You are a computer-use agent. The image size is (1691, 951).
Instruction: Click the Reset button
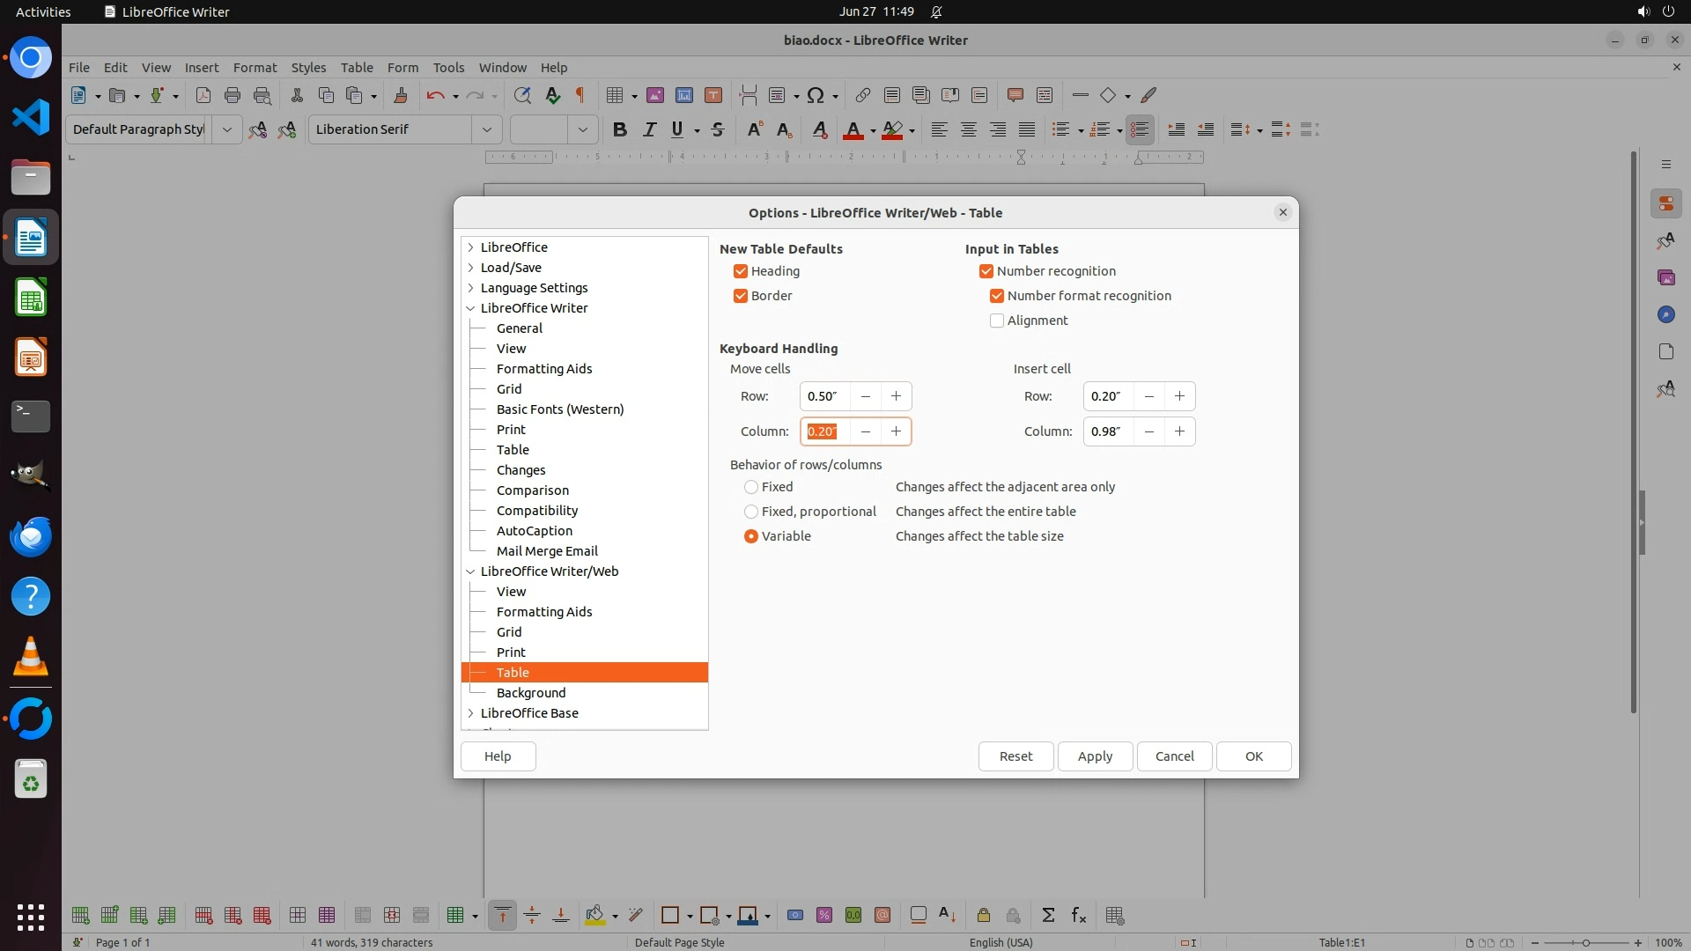(1015, 756)
